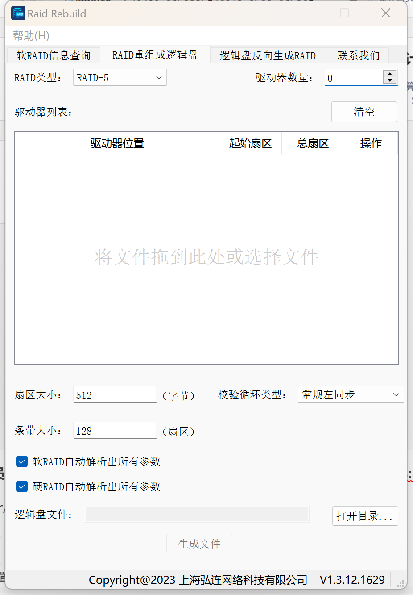Close the Raid Rebuild window
Image resolution: width=413 pixels, height=595 pixels.
pyautogui.click(x=386, y=13)
